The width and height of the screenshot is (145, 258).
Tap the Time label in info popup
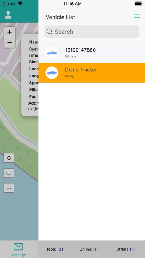[33, 56]
